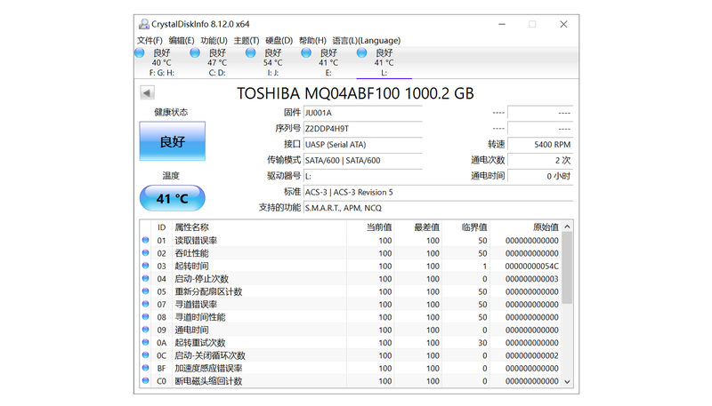
Task: Open the 硬盘(D) menu
Action: 279,40
